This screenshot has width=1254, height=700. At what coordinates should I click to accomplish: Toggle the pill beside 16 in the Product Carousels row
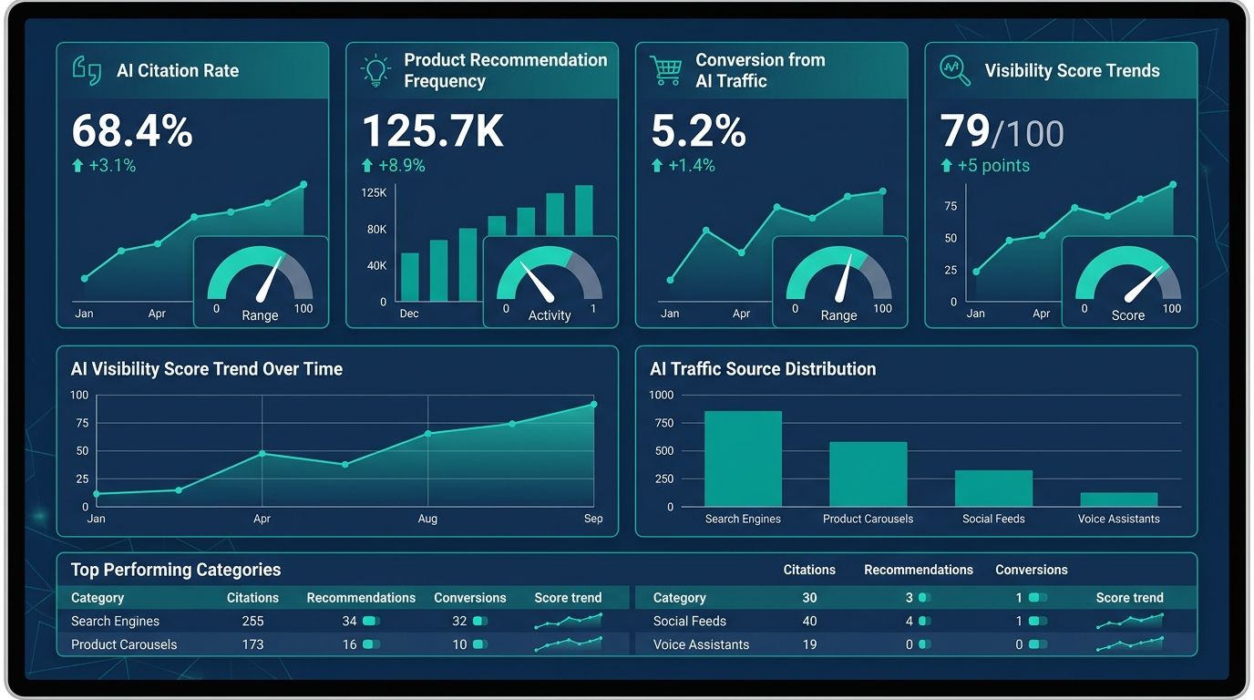[x=370, y=644]
